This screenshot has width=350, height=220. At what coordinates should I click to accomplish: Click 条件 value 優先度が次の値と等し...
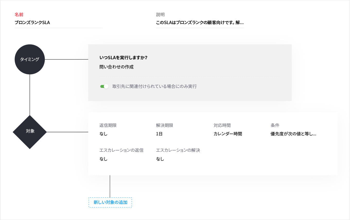[293, 134]
